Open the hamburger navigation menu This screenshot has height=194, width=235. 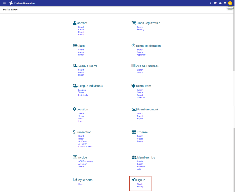click(x=4, y=3)
